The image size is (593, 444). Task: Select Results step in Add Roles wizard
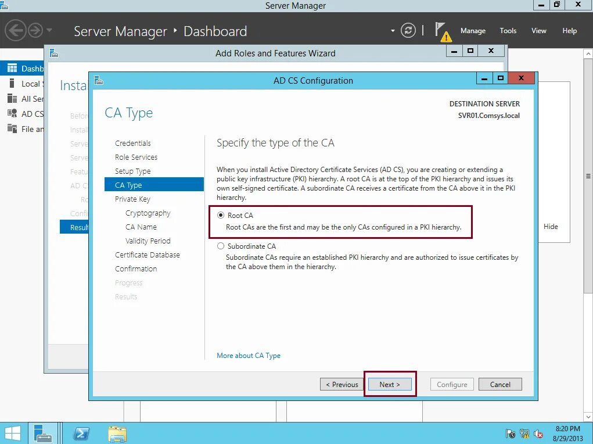coord(74,227)
